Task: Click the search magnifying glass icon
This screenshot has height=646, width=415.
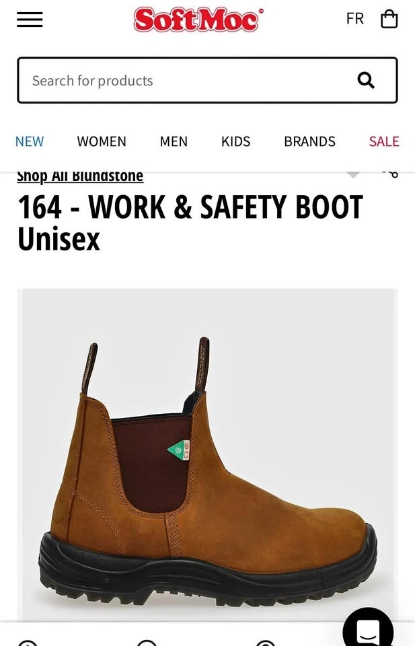Action: tap(366, 80)
